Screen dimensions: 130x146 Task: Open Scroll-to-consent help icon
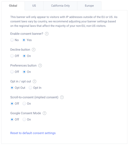click(x=62, y=97)
